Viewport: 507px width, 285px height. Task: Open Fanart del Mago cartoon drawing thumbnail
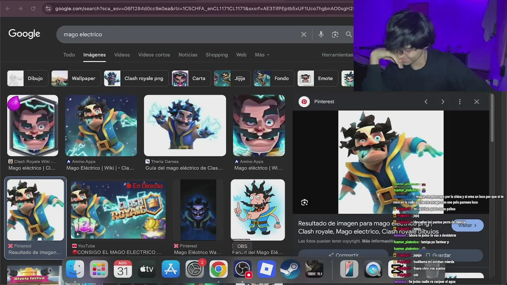(258, 210)
